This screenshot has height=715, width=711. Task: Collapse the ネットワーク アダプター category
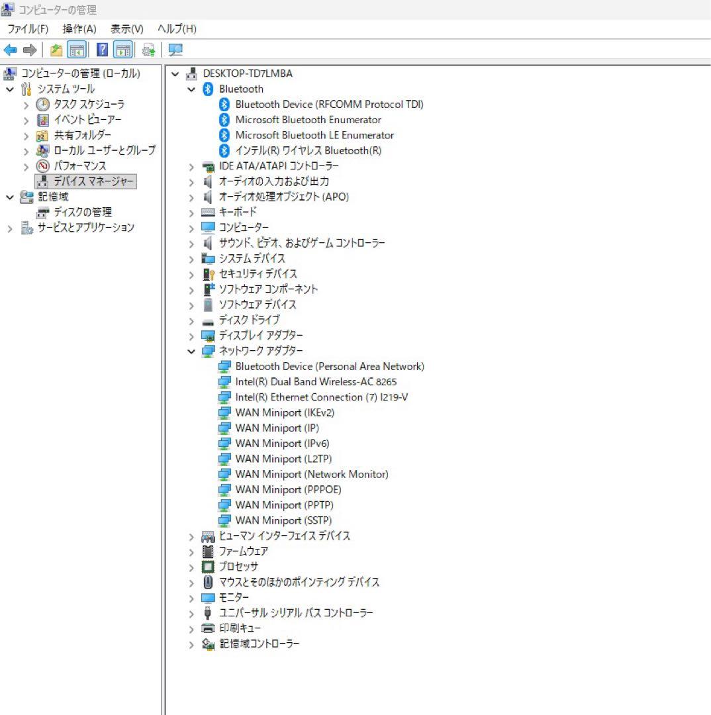(x=191, y=351)
